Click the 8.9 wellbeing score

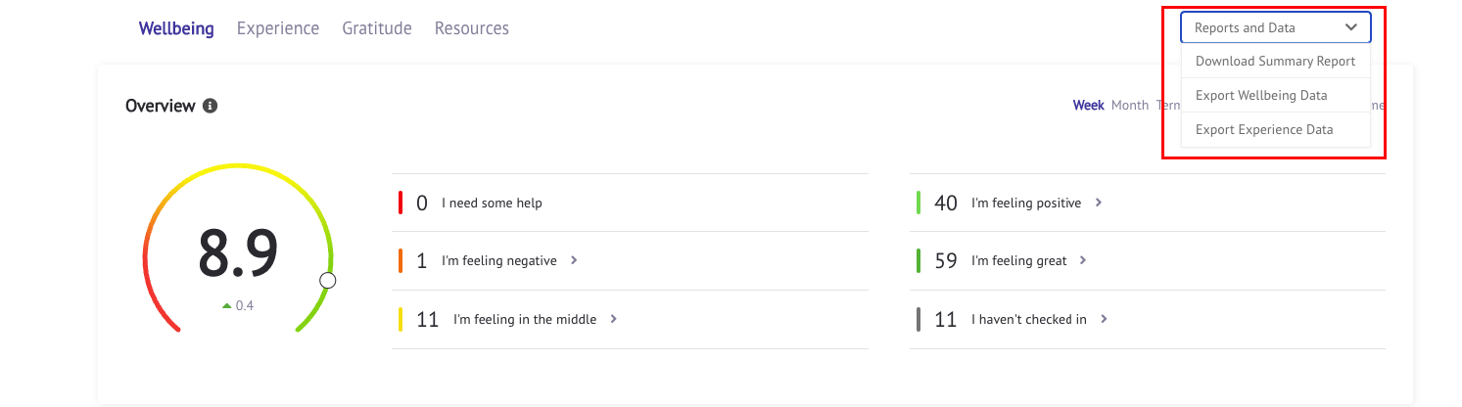click(x=238, y=252)
